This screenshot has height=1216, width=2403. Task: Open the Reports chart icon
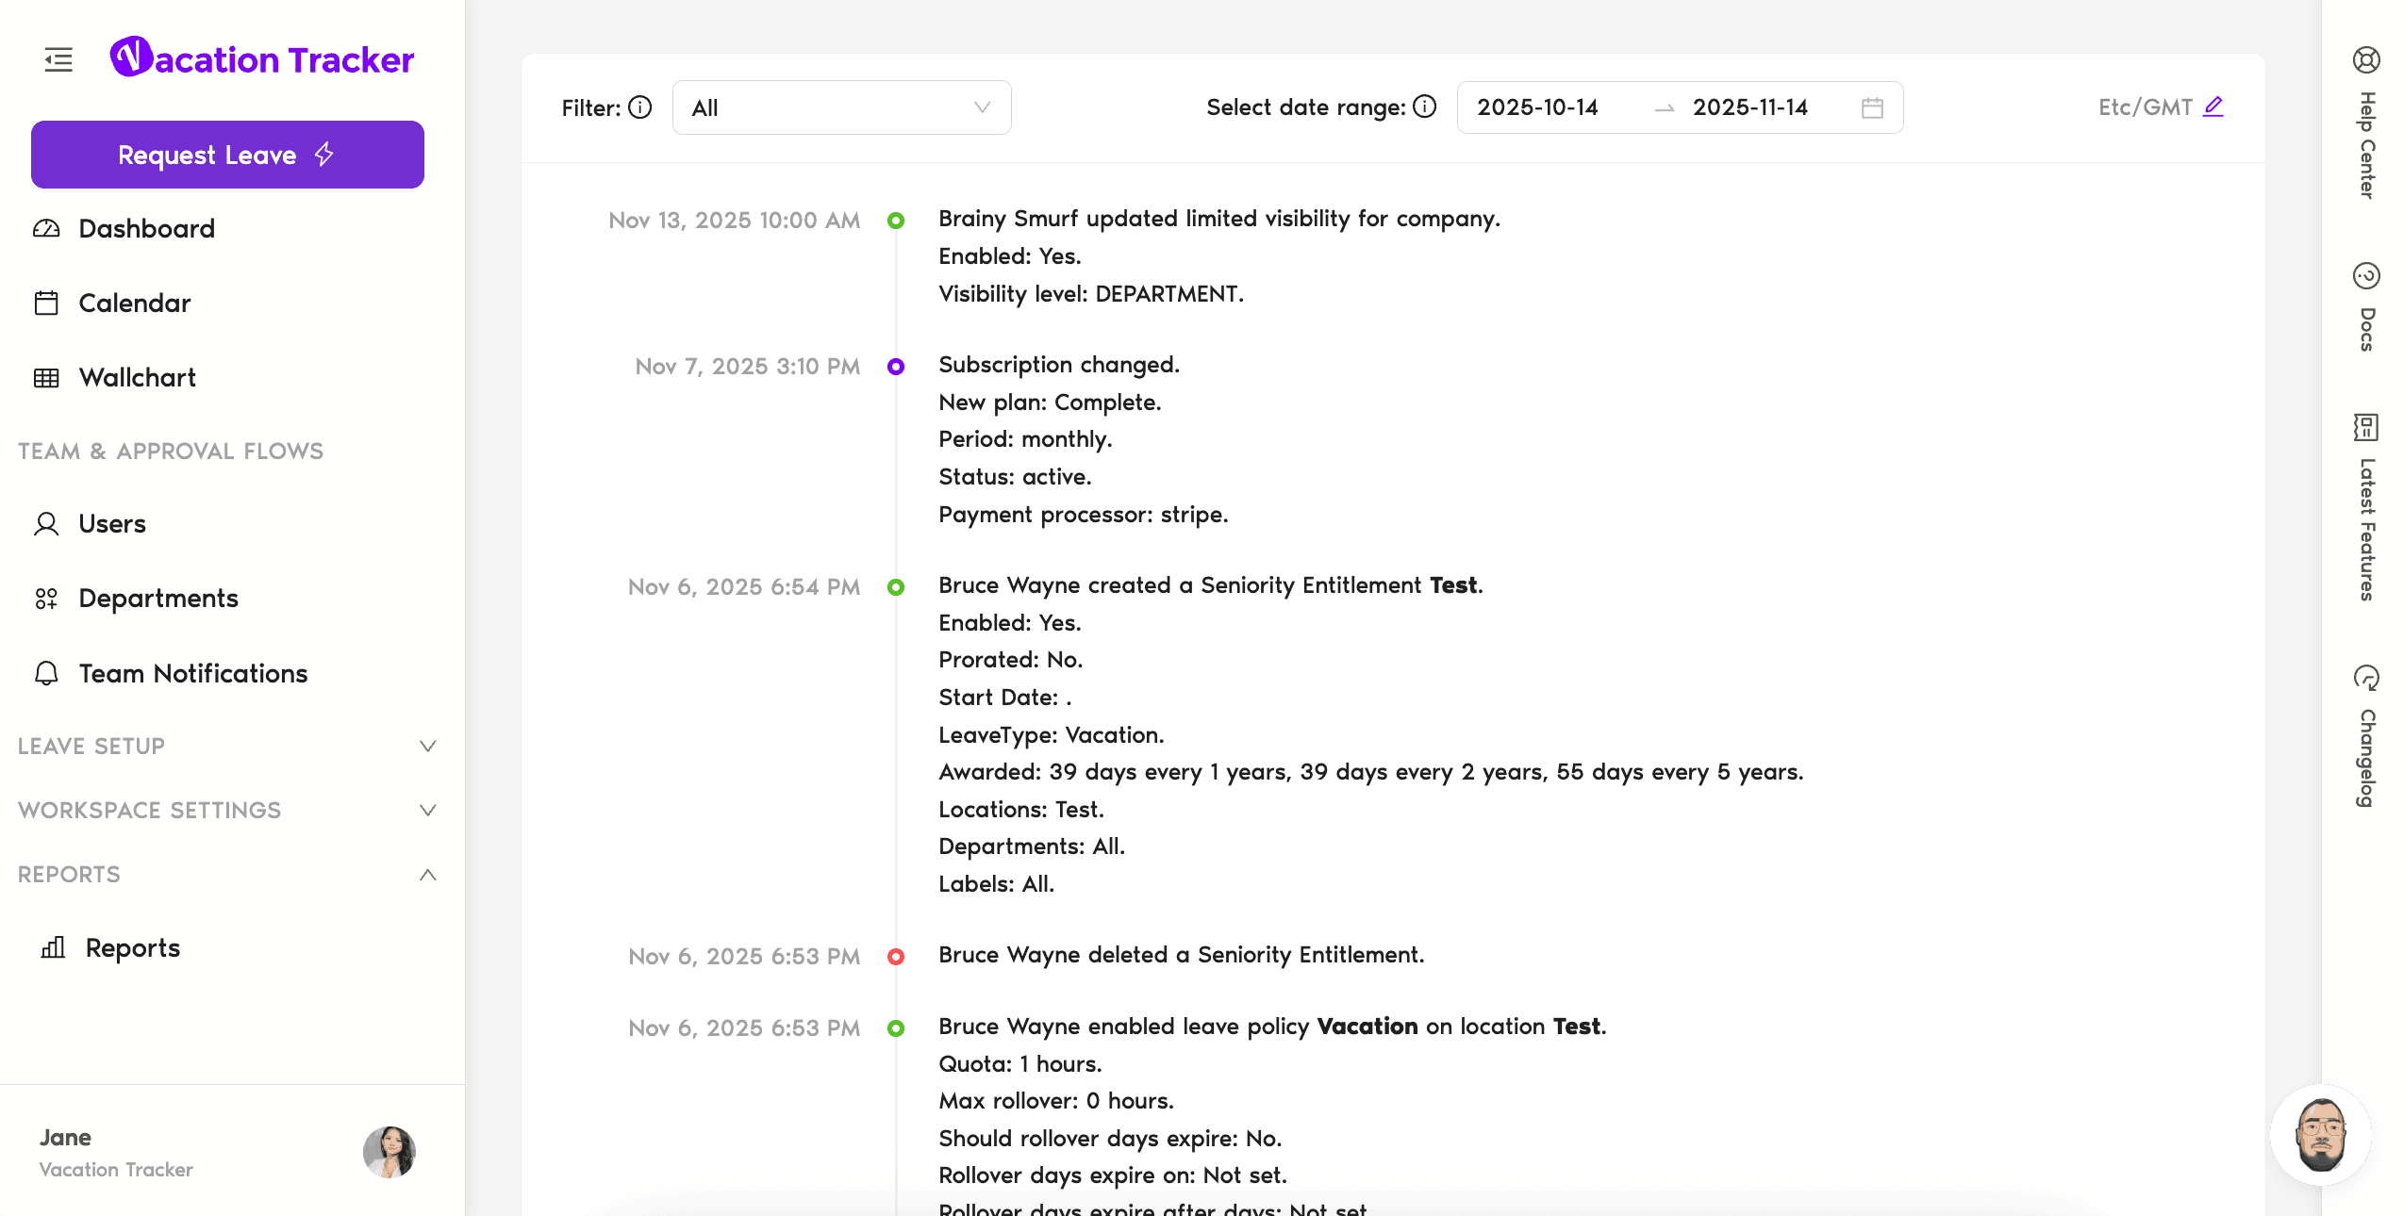click(x=53, y=947)
